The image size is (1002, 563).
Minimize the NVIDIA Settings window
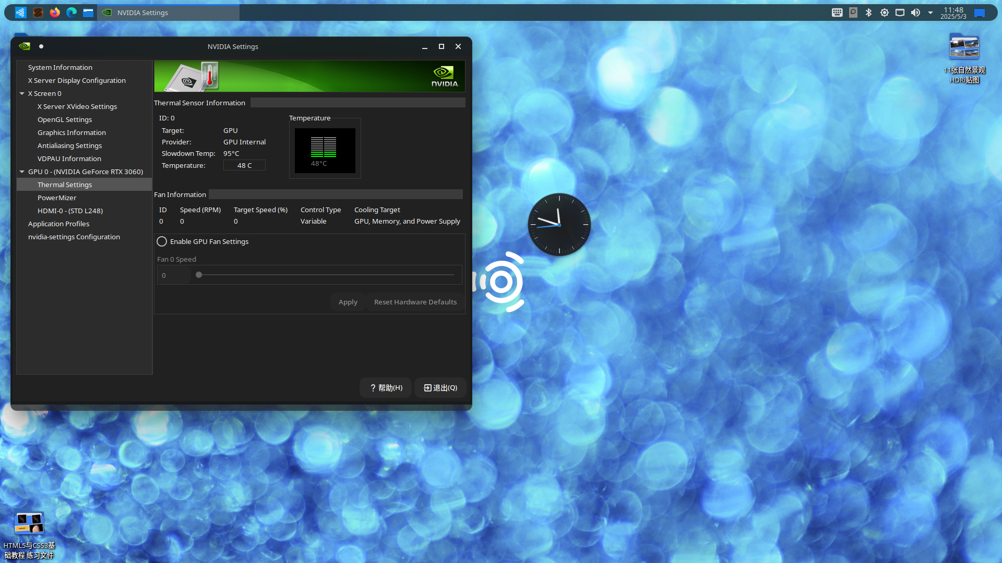pos(425,46)
